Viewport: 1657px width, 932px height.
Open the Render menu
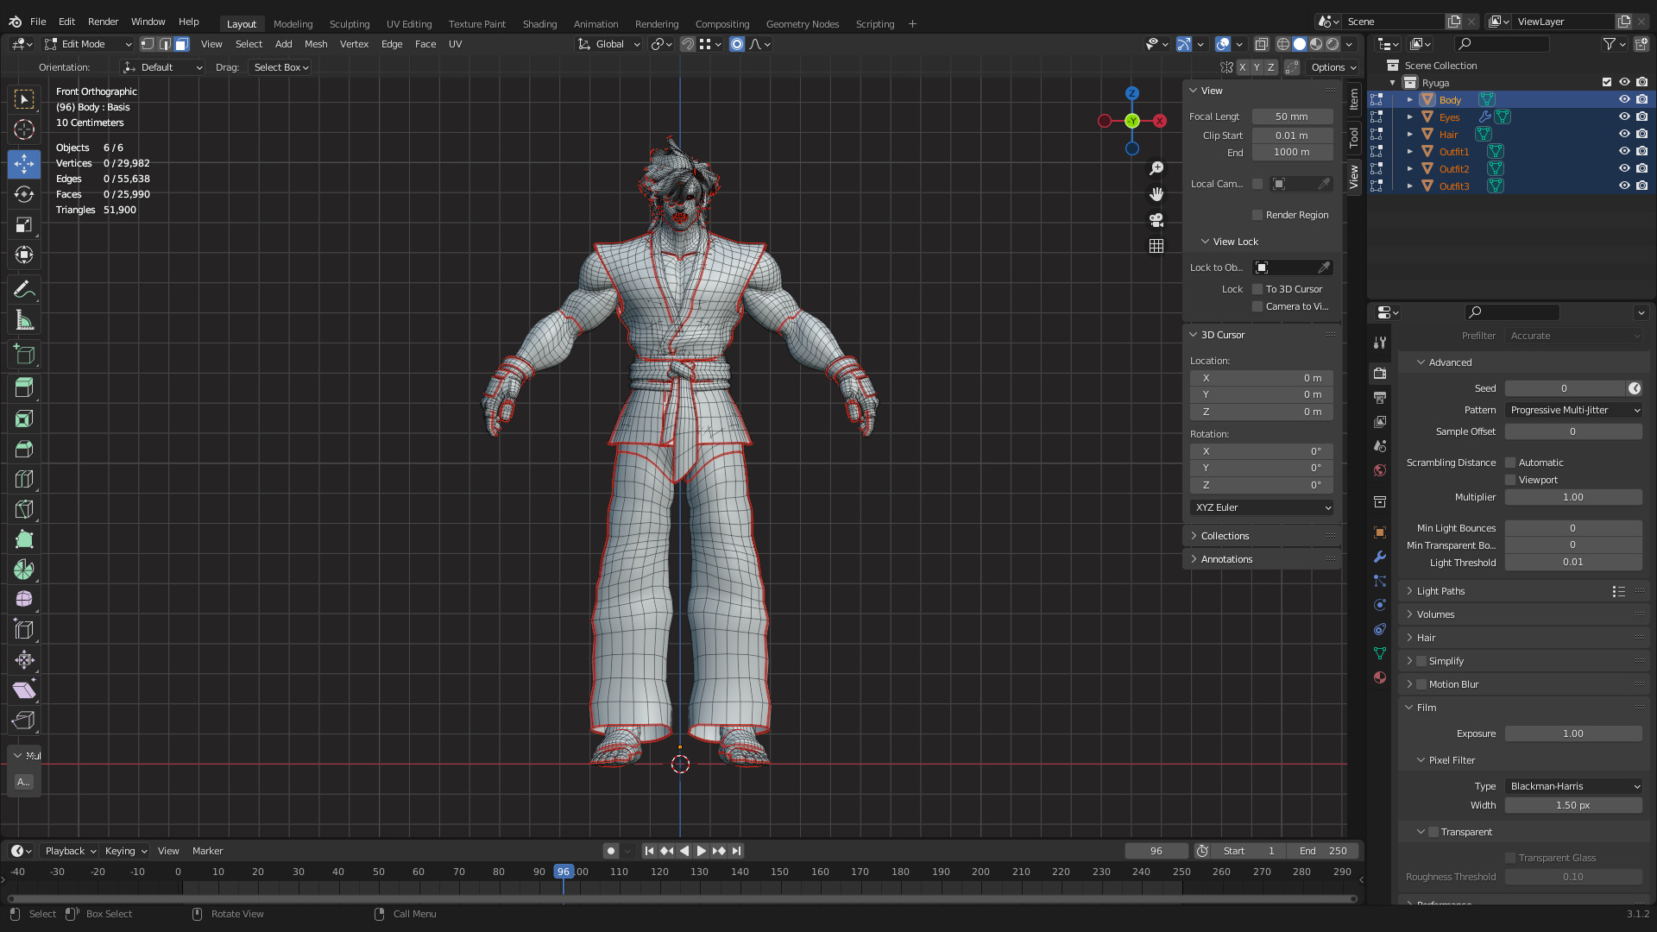pos(103,22)
